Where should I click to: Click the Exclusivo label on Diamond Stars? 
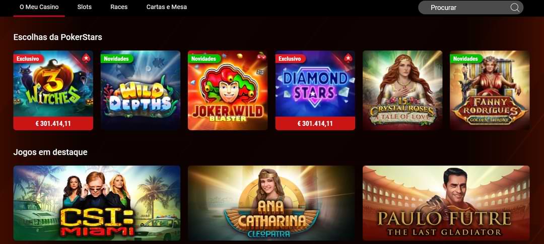(x=290, y=58)
